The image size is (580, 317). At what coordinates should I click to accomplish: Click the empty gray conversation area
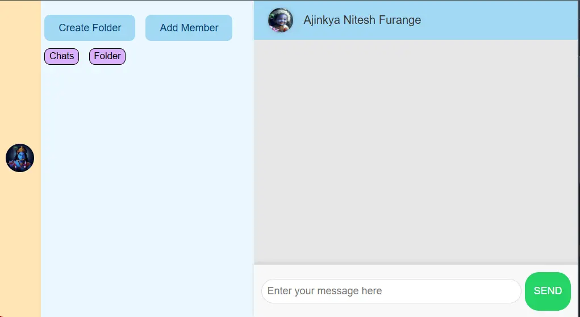tap(415, 151)
